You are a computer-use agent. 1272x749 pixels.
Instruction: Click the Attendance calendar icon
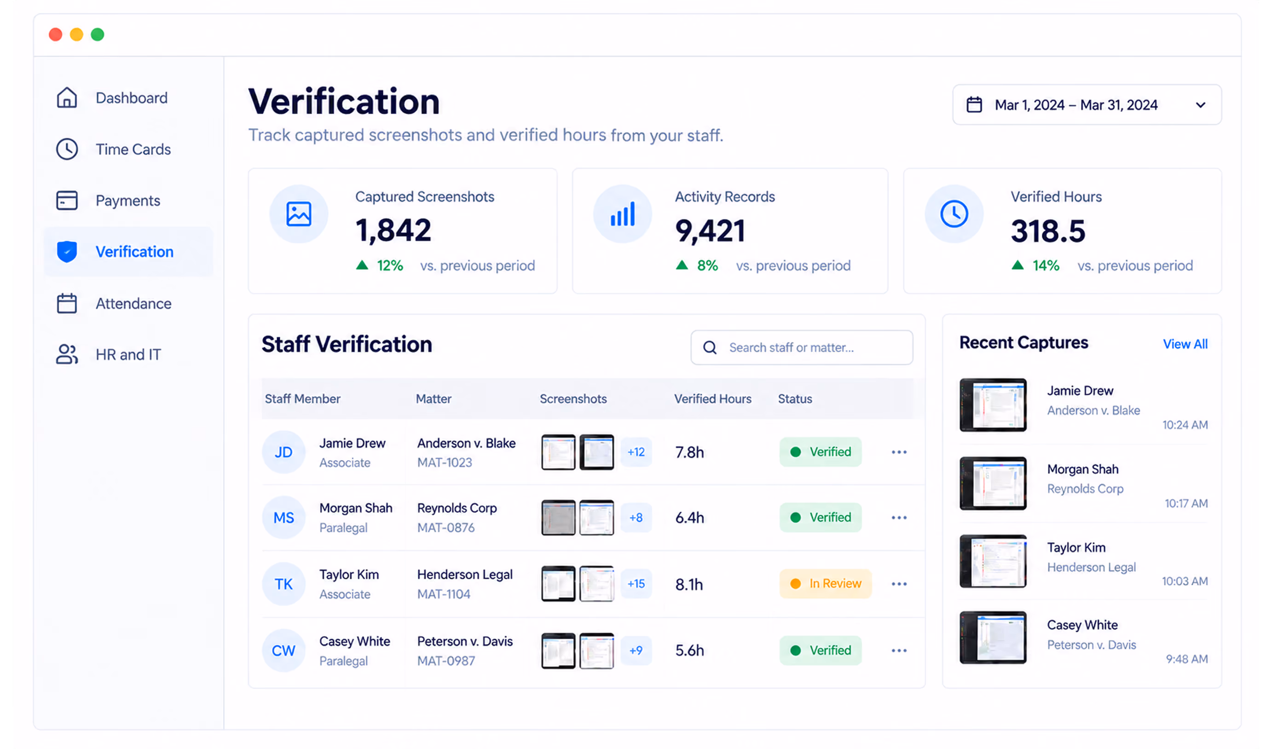pyautogui.click(x=67, y=303)
